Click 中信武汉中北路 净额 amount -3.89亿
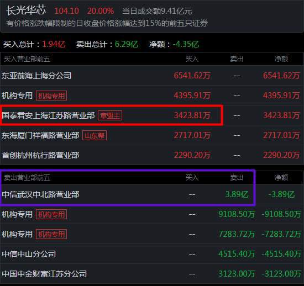 tap(281, 194)
